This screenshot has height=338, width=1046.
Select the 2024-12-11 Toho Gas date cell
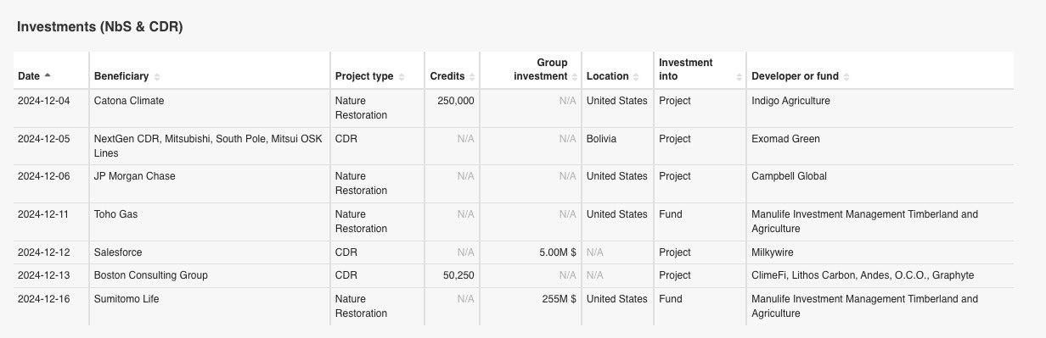pyautogui.click(x=43, y=214)
